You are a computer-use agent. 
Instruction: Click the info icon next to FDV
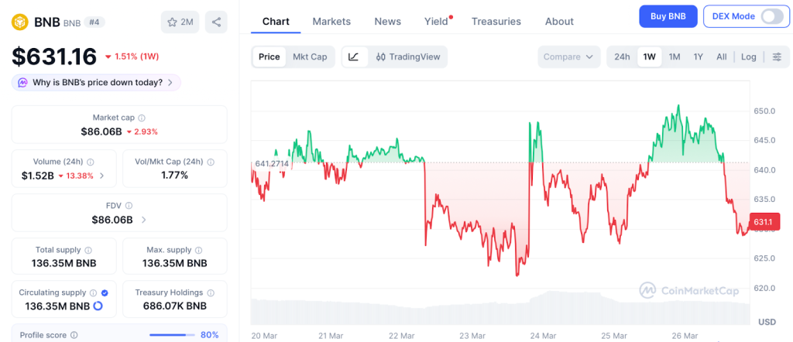tap(129, 206)
